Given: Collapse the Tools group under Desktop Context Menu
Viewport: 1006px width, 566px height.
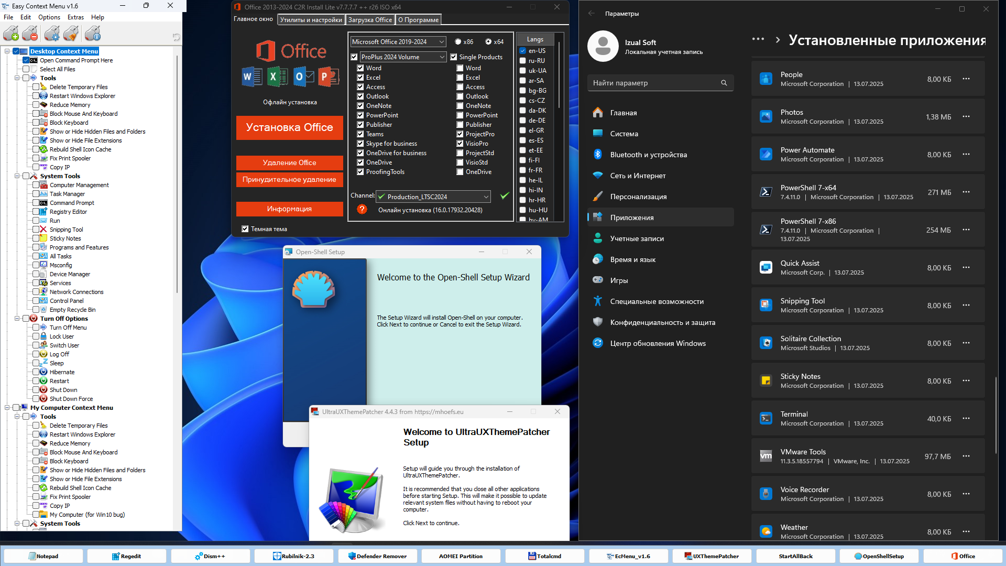Looking at the screenshot, I should tap(17, 78).
